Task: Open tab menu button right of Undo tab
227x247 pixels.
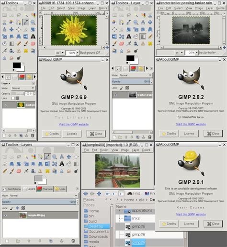Action: coord(77,189)
